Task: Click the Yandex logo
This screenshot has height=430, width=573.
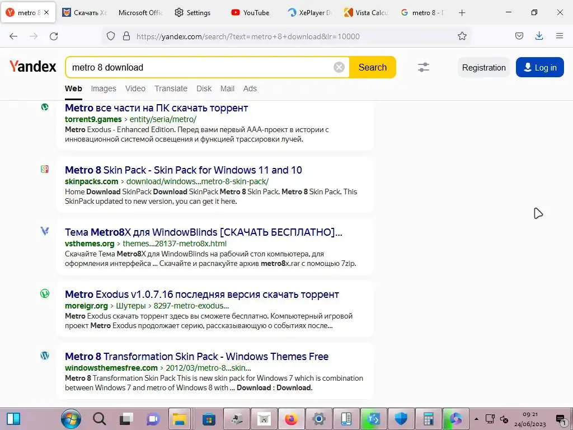Action: pyautogui.click(x=33, y=67)
